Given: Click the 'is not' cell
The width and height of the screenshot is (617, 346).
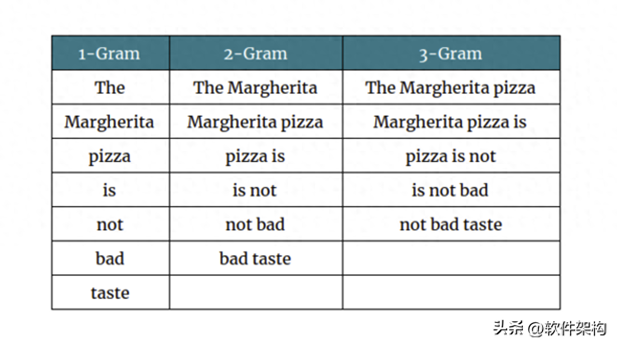Looking at the screenshot, I should click(256, 190).
